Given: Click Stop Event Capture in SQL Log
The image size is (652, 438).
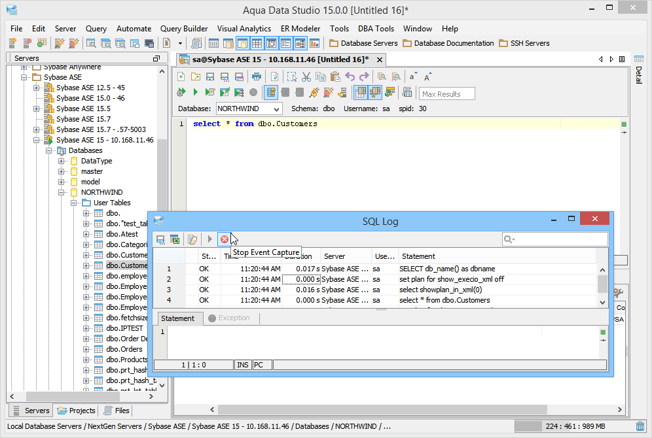Looking at the screenshot, I should pyautogui.click(x=224, y=239).
